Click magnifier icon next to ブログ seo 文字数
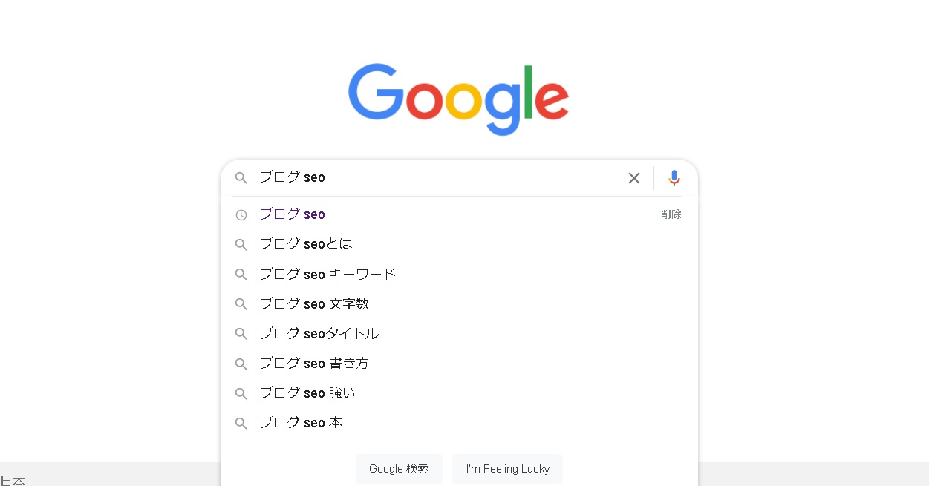 tap(241, 304)
